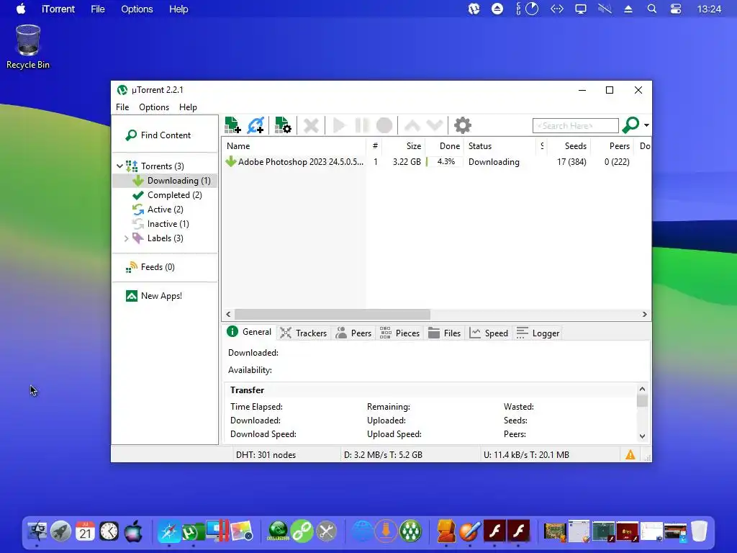Open Options menu in µTorrent window

(154, 107)
